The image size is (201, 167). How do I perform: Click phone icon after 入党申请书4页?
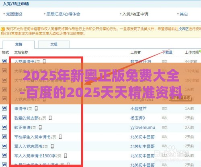[44, 61]
